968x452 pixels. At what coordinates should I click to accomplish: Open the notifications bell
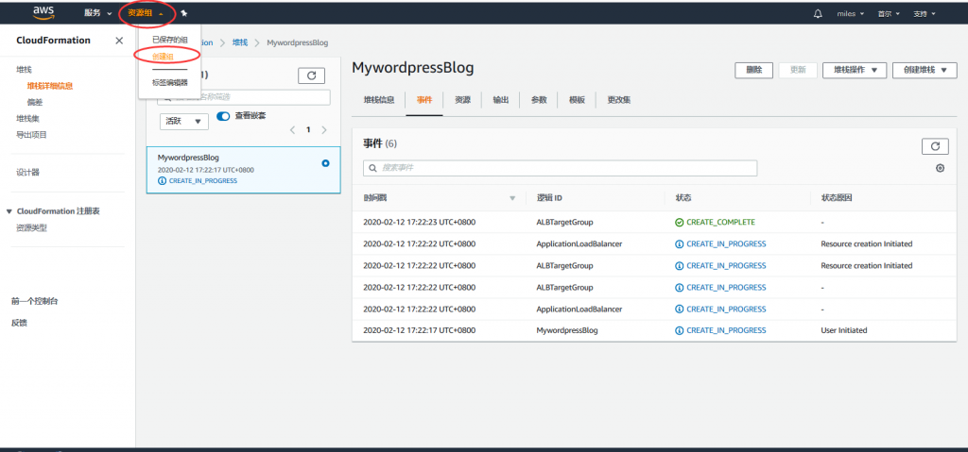tap(818, 13)
